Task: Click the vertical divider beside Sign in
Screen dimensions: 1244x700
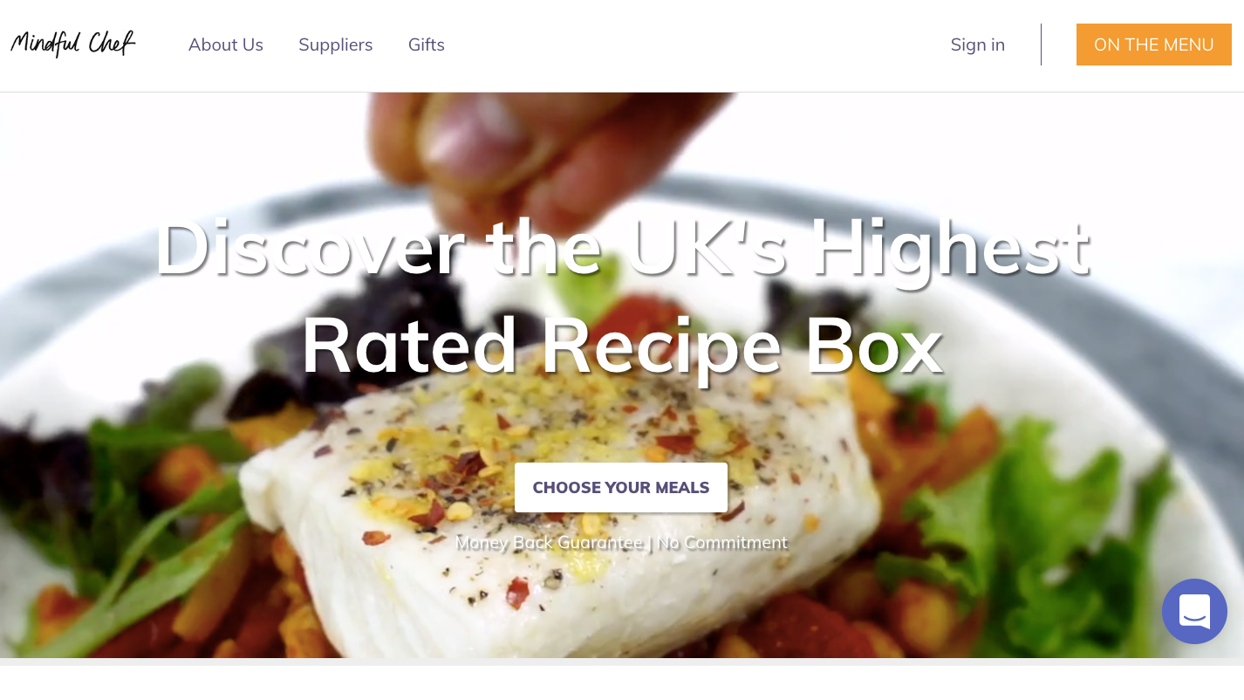Action: (x=1041, y=45)
